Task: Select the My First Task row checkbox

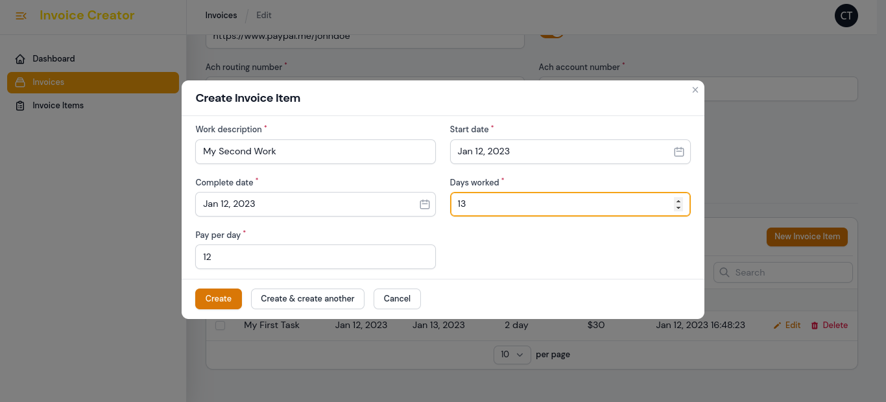Action: point(221,325)
